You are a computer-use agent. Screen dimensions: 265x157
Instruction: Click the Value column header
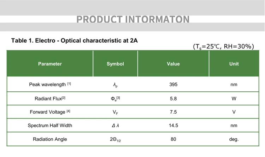pos(173,64)
